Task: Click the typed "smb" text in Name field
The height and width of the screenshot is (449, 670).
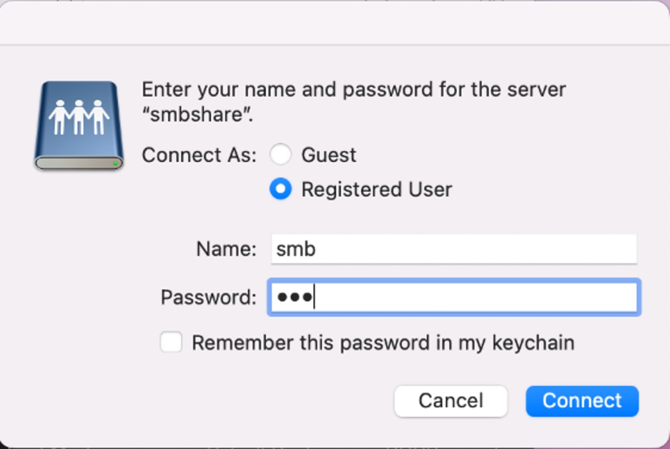Action: pos(296,249)
